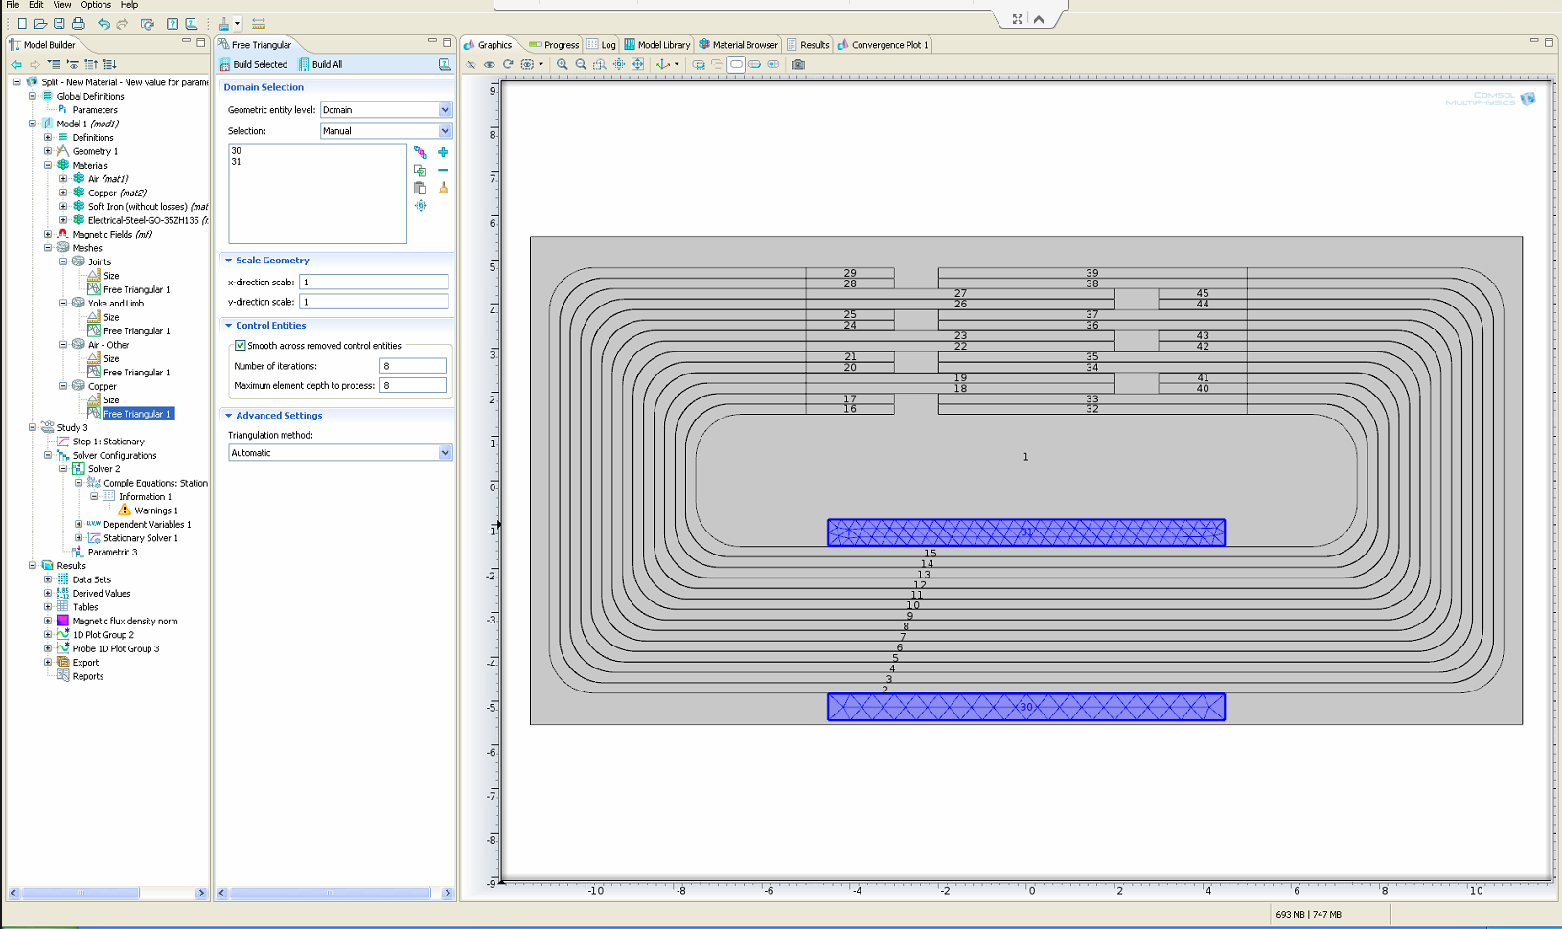Collapse the Scale Geometry section
The width and height of the screenshot is (1562, 929).
[229, 261]
